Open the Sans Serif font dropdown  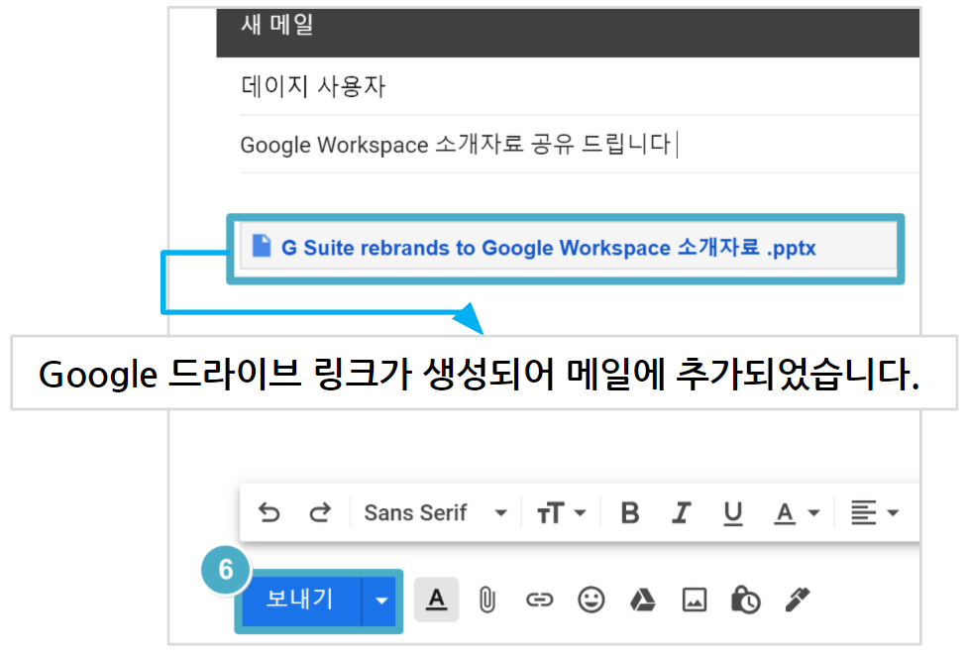435,512
